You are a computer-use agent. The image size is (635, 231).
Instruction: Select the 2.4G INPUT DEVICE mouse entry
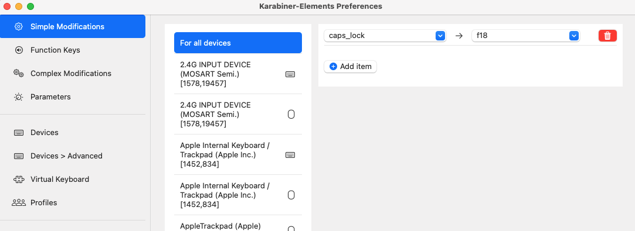[x=238, y=114]
